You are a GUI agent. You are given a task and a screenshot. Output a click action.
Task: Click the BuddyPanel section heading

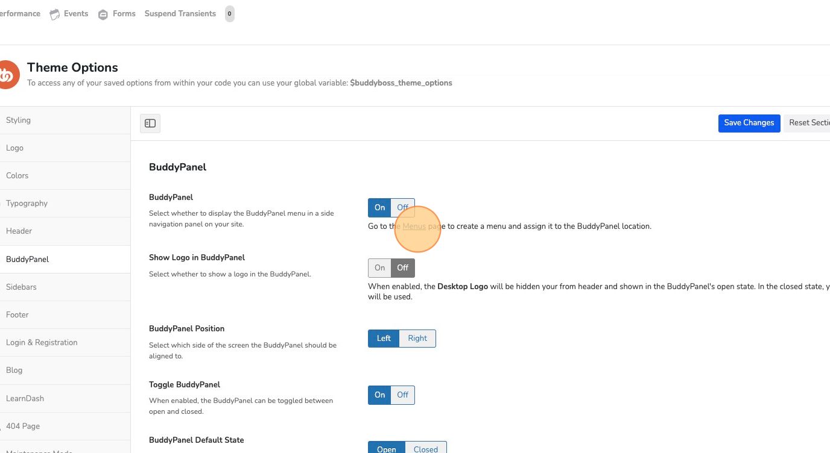coord(177,167)
